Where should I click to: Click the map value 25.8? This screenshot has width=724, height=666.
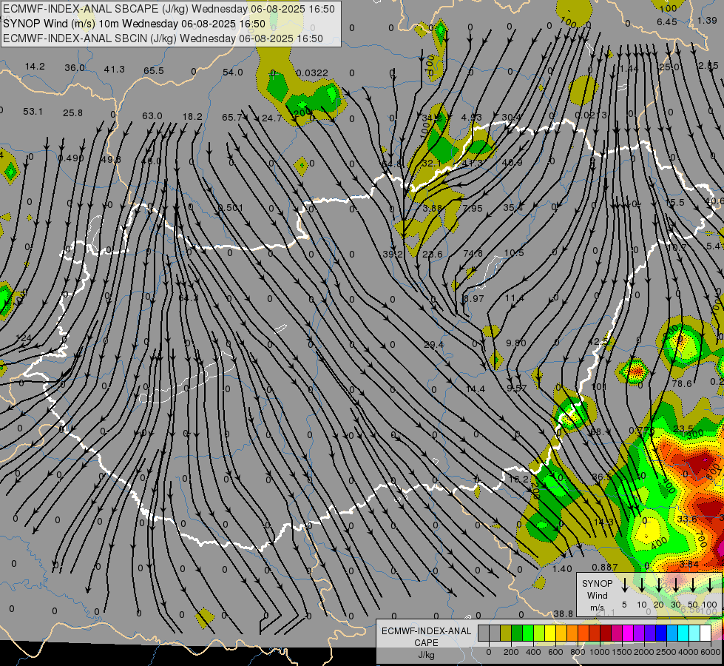pos(72,112)
